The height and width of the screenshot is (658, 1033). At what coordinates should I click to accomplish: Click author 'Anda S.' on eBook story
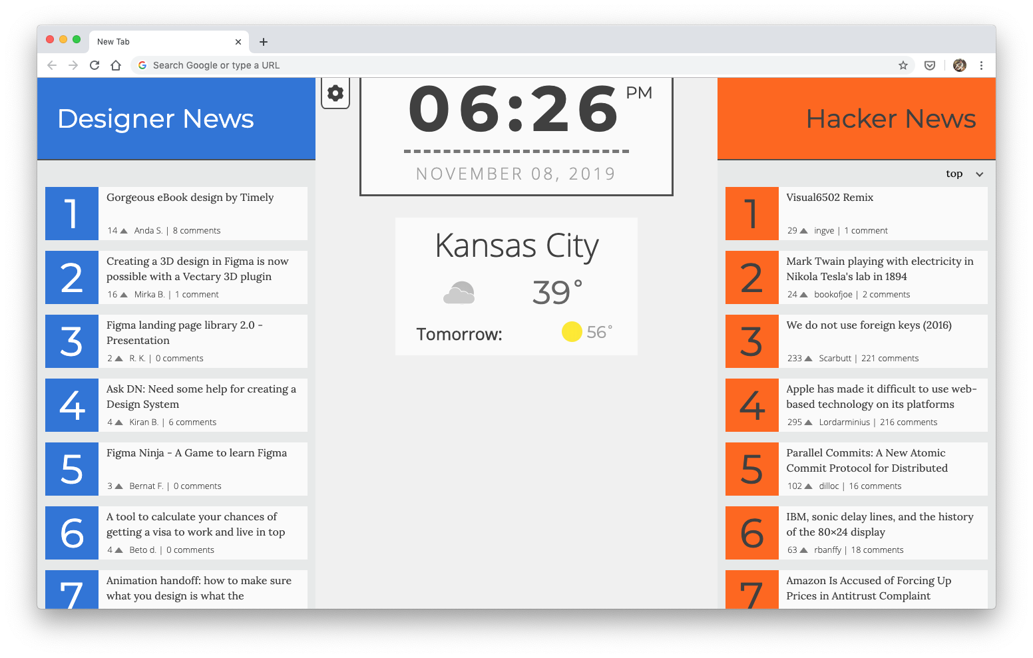tap(148, 231)
